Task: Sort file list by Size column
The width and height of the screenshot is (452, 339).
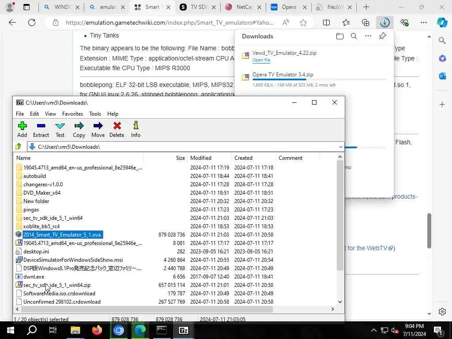Action: (166, 158)
